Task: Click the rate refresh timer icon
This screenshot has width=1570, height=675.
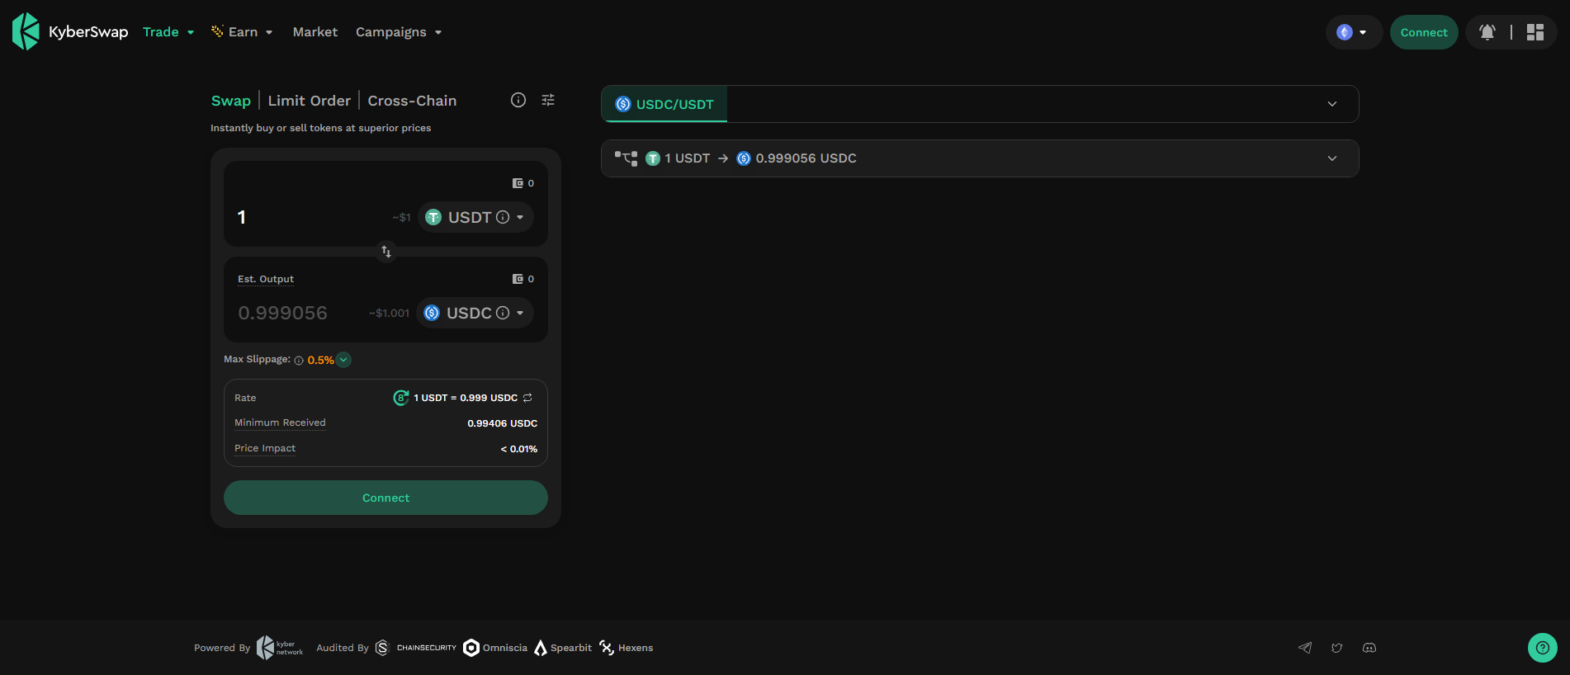Action: point(401,398)
